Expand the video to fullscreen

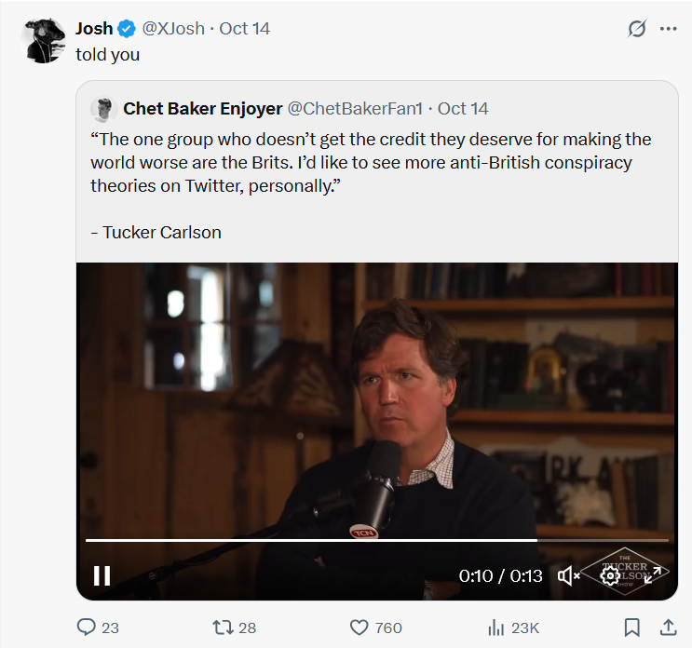[654, 575]
